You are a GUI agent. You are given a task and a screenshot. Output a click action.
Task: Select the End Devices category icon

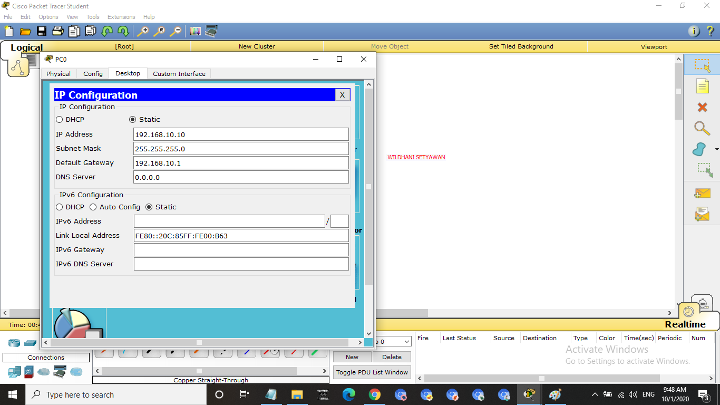(x=14, y=372)
